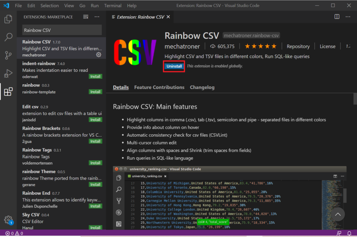The width and height of the screenshot is (357, 237).
Task: Open the editor's more actions ellipsis
Action: [x=348, y=17]
